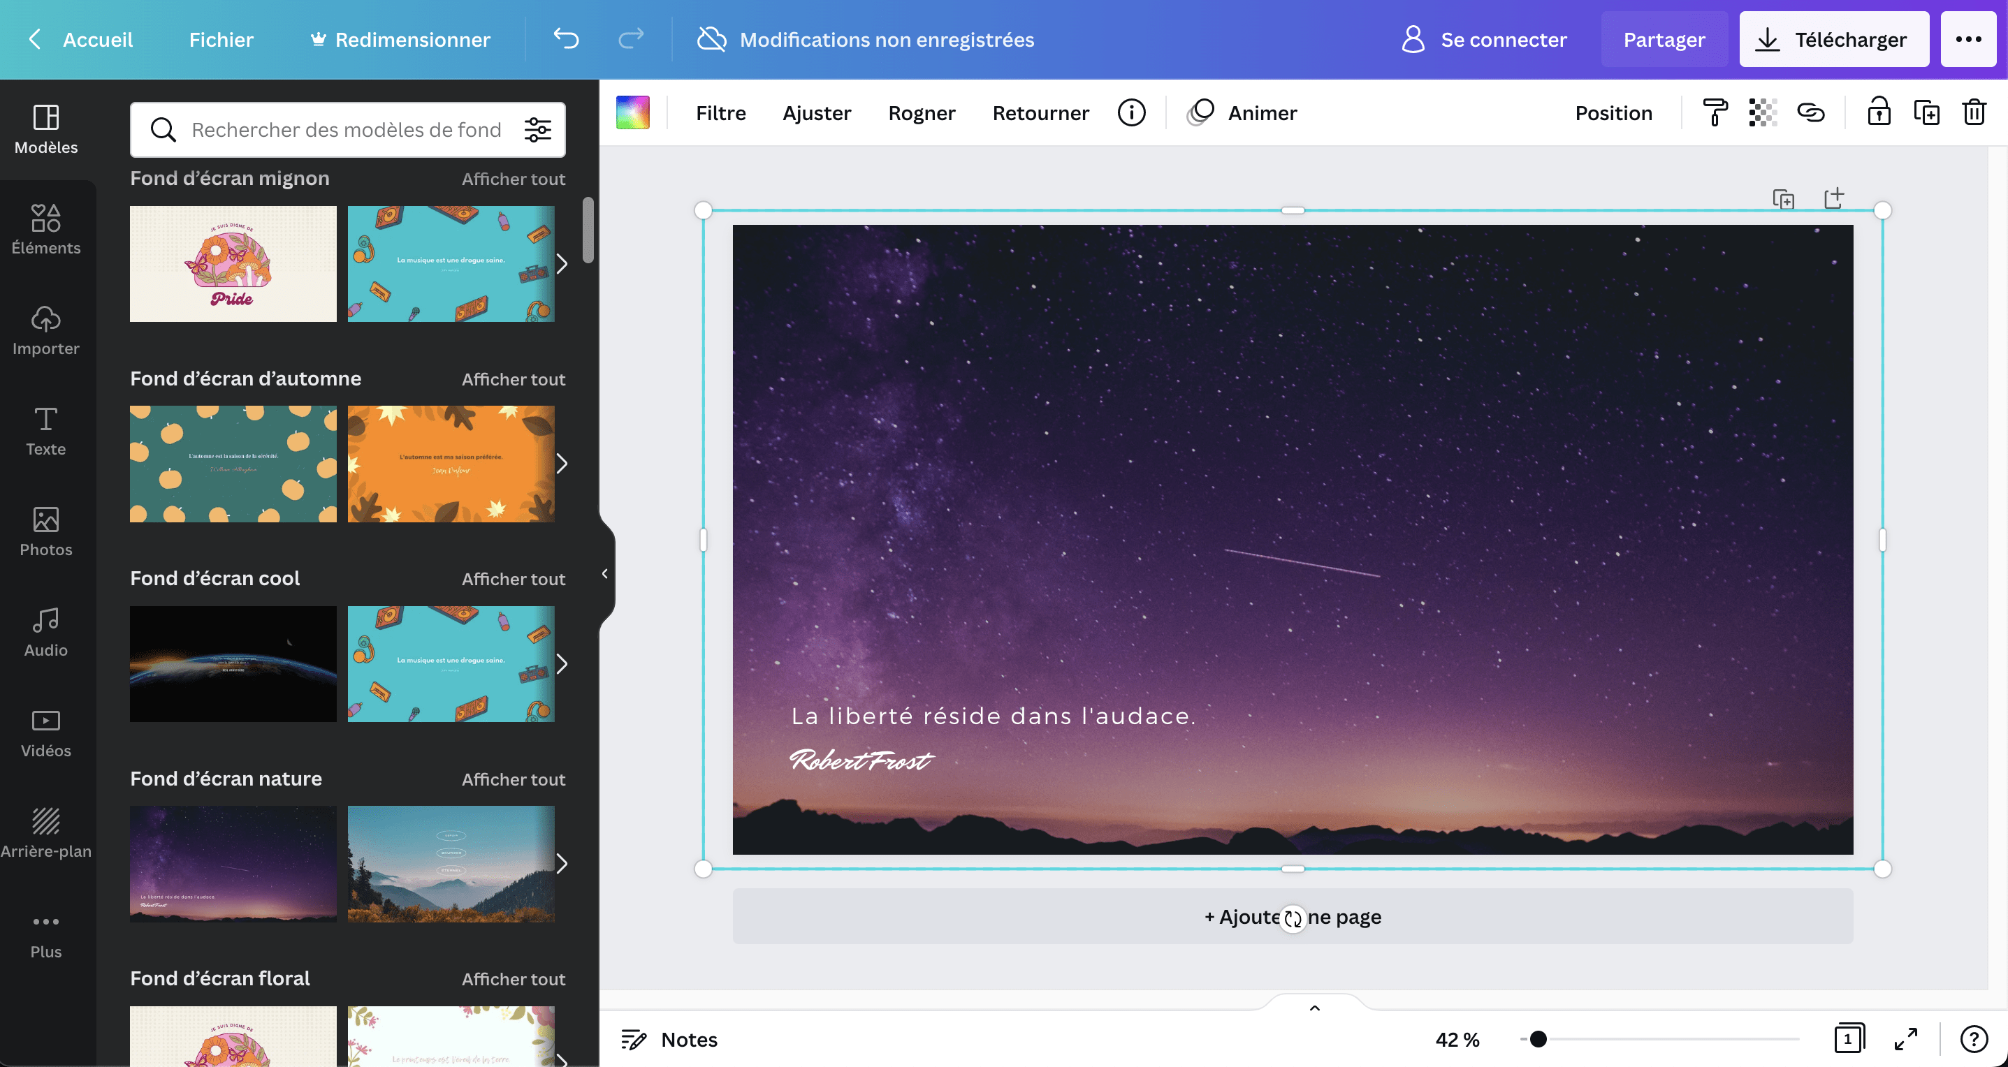
Task: Open the Fichier menu
Action: (x=221, y=39)
